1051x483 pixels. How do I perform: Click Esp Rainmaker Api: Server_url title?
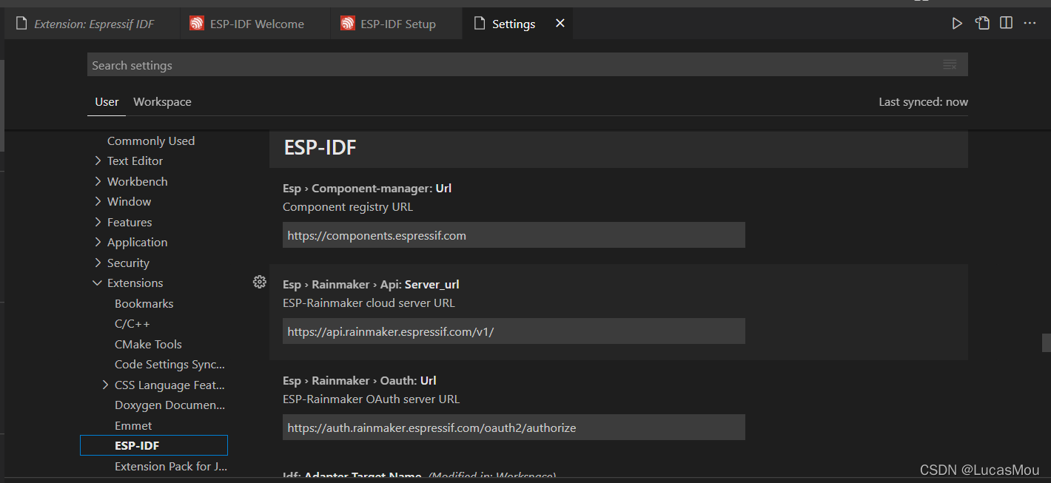pyautogui.click(x=371, y=284)
